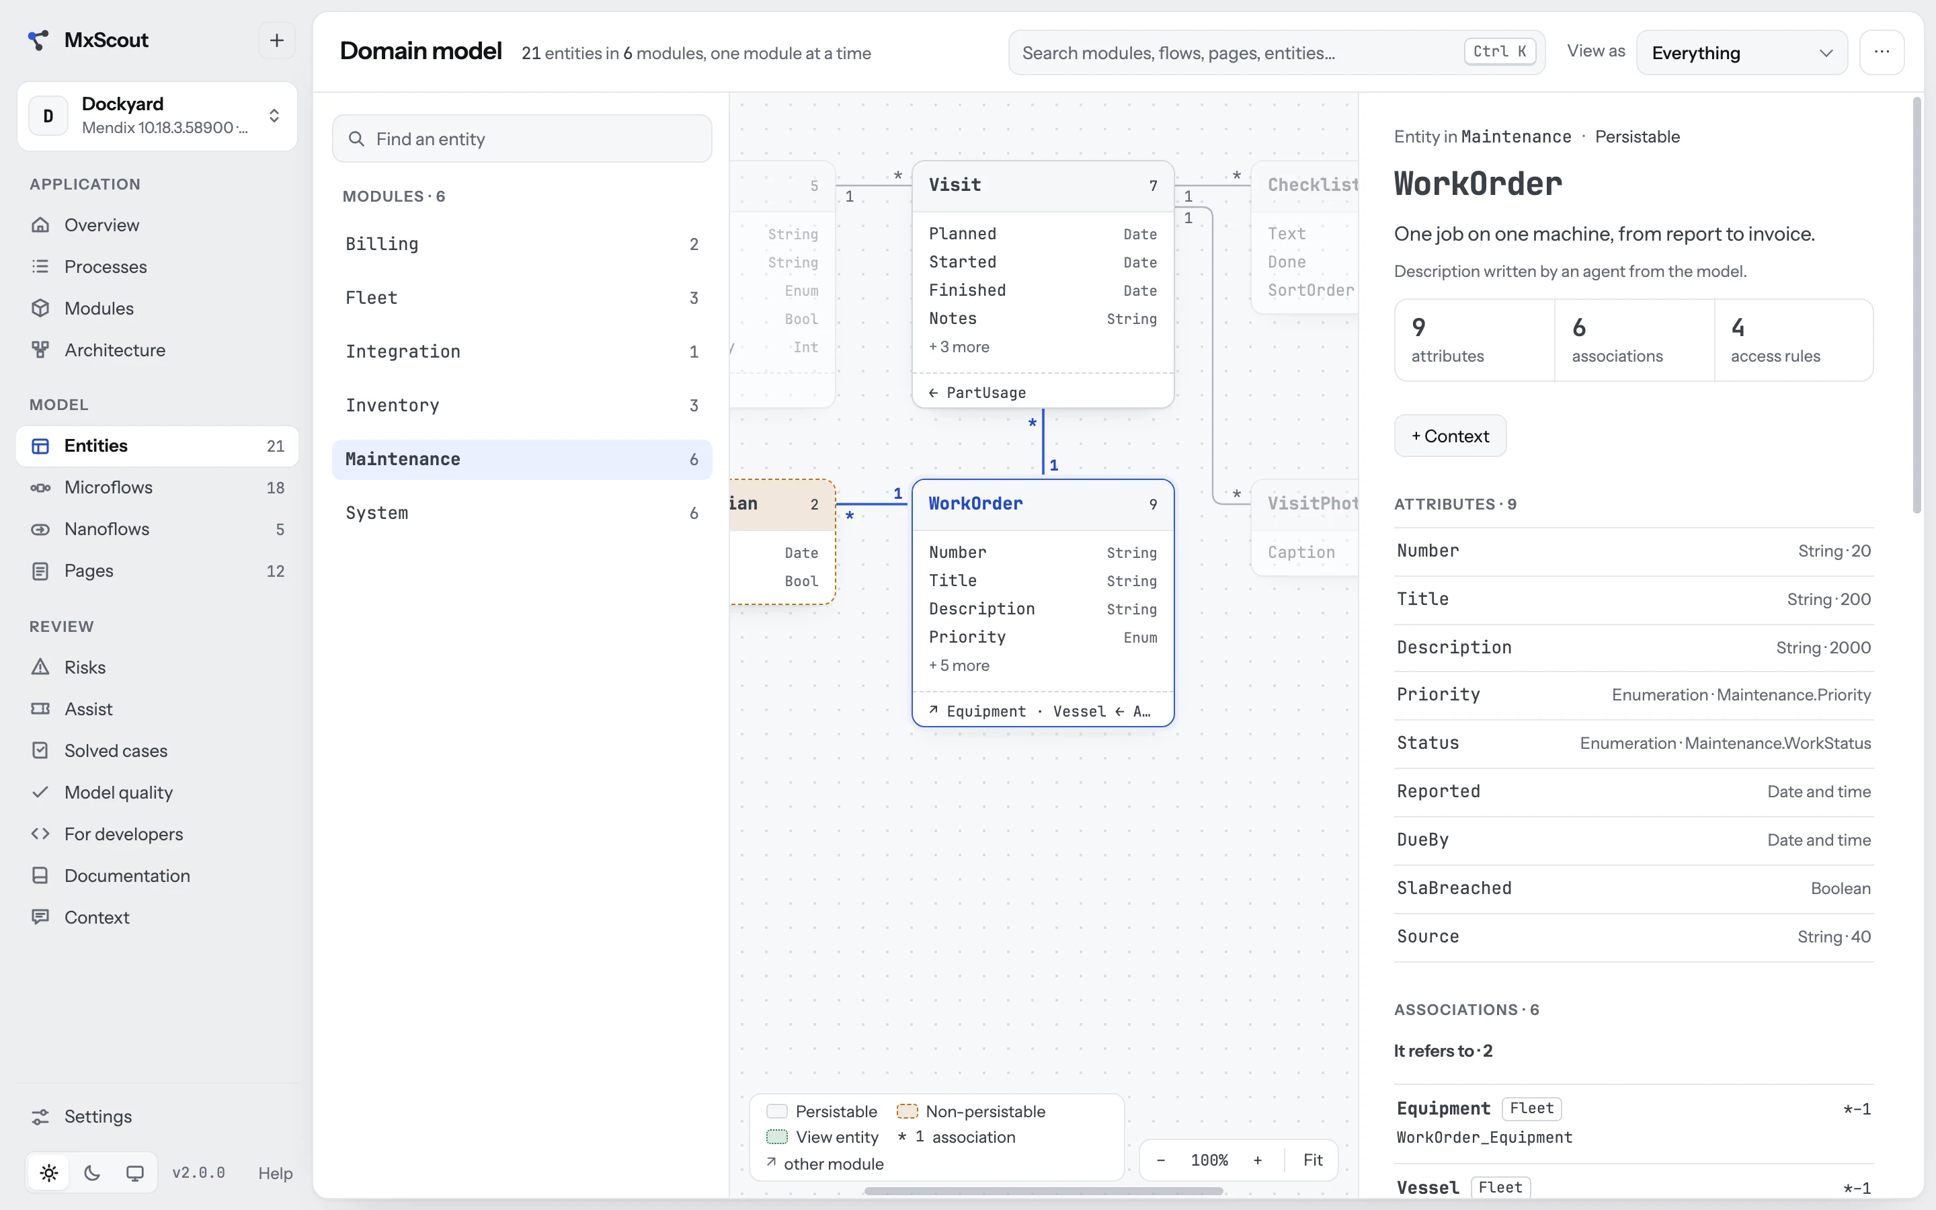Select the Fleet module
Screen dimensions: 1936x1210
[x=522, y=298]
